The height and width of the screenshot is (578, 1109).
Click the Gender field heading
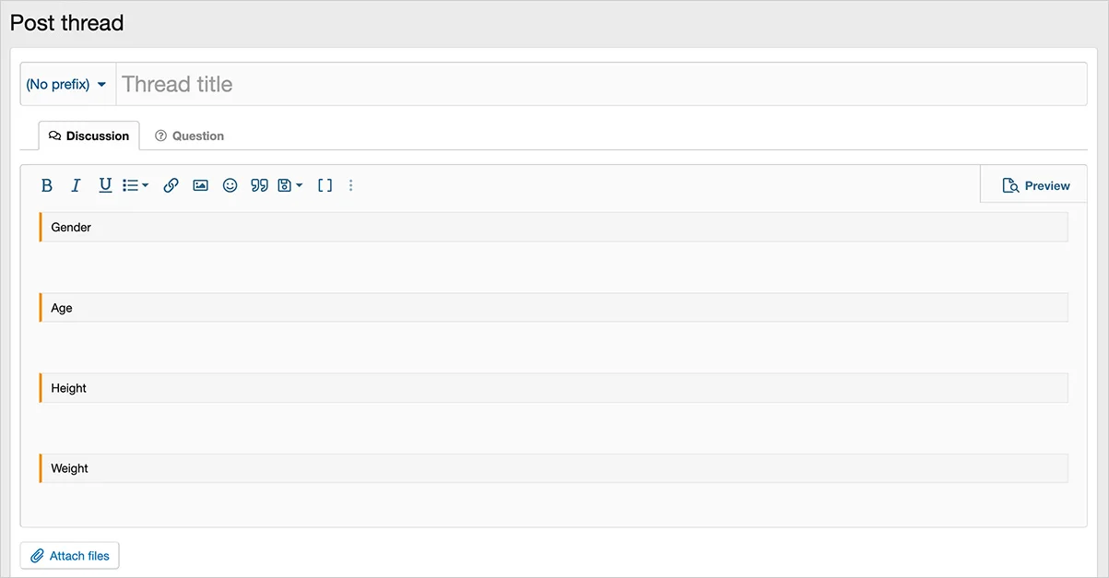[71, 227]
